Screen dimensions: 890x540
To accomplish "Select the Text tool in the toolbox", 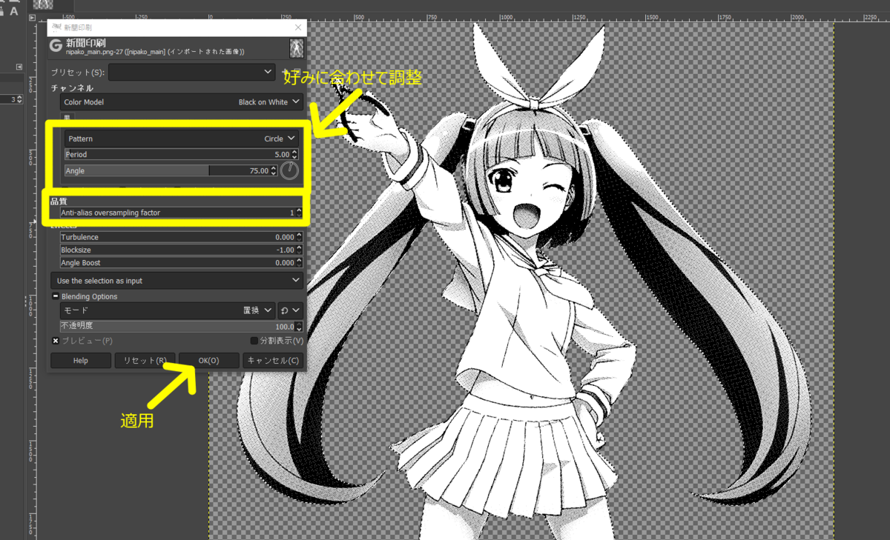I will (x=13, y=10).
